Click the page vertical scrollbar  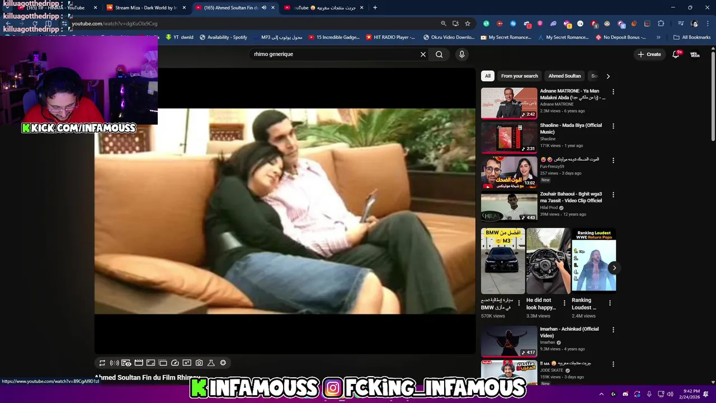point(713,95)
